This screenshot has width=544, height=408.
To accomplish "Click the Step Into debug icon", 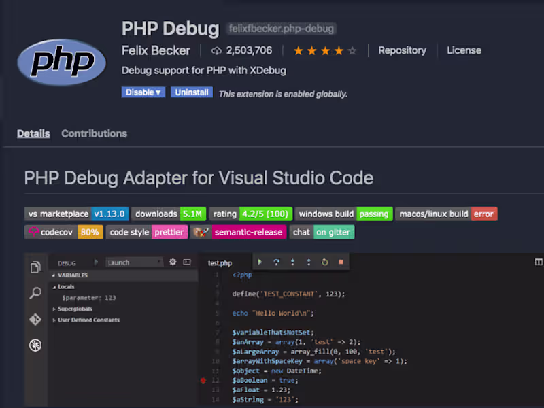I will tap(292, 262).
